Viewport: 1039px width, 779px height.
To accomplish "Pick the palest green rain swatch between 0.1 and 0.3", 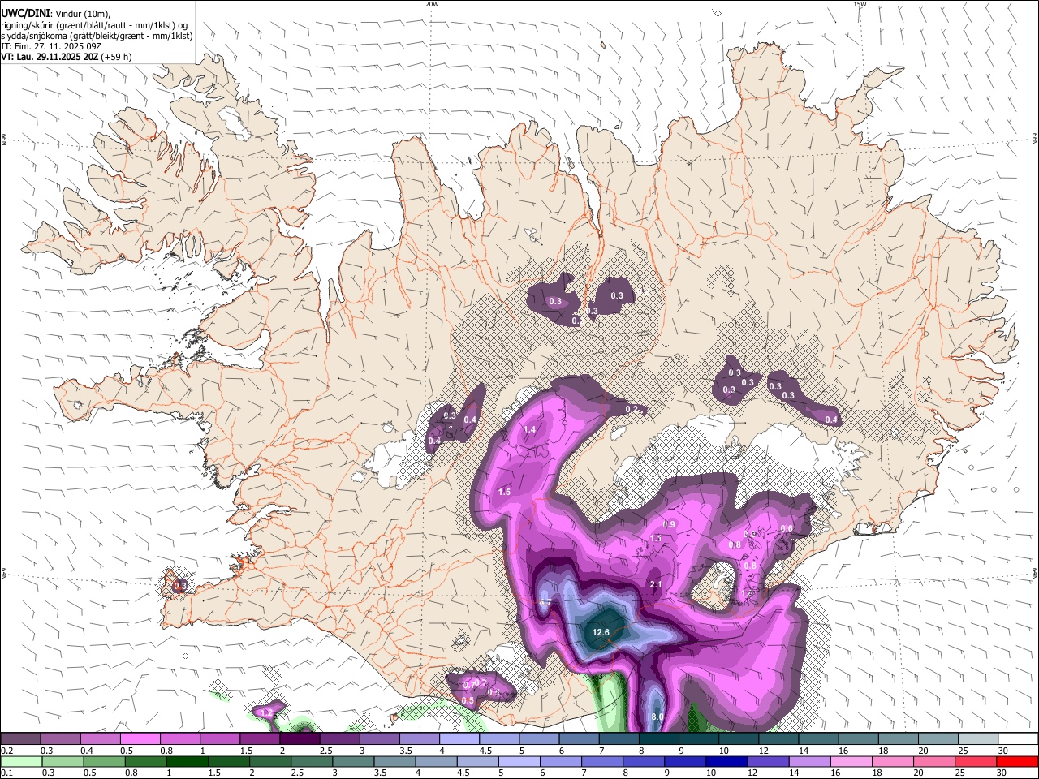I will coord(20,762).
